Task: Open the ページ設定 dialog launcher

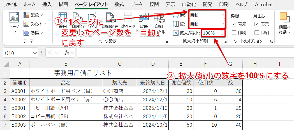Action: (x=166, y=41)
